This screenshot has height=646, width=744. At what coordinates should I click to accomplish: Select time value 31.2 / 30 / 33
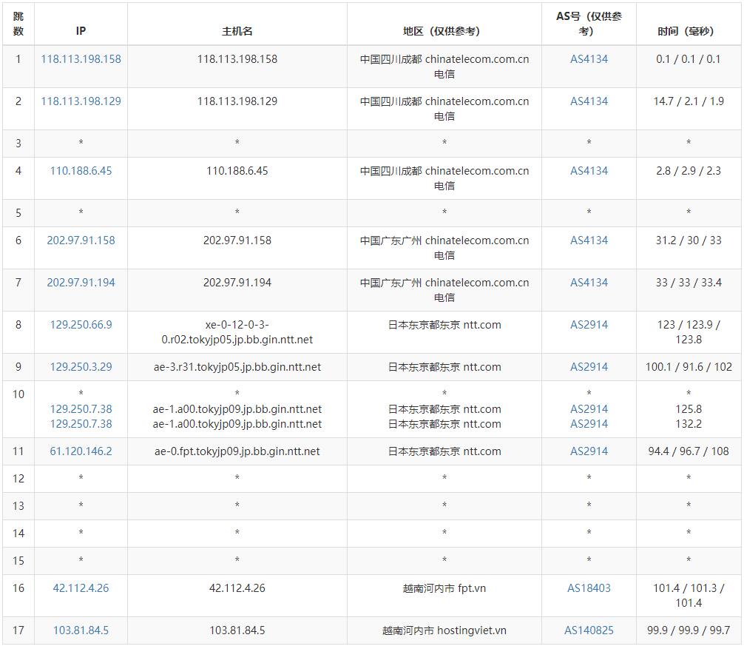(689, 240)
